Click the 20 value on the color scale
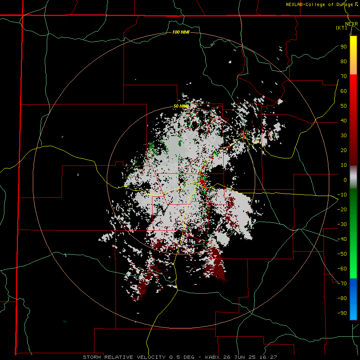 344,150
